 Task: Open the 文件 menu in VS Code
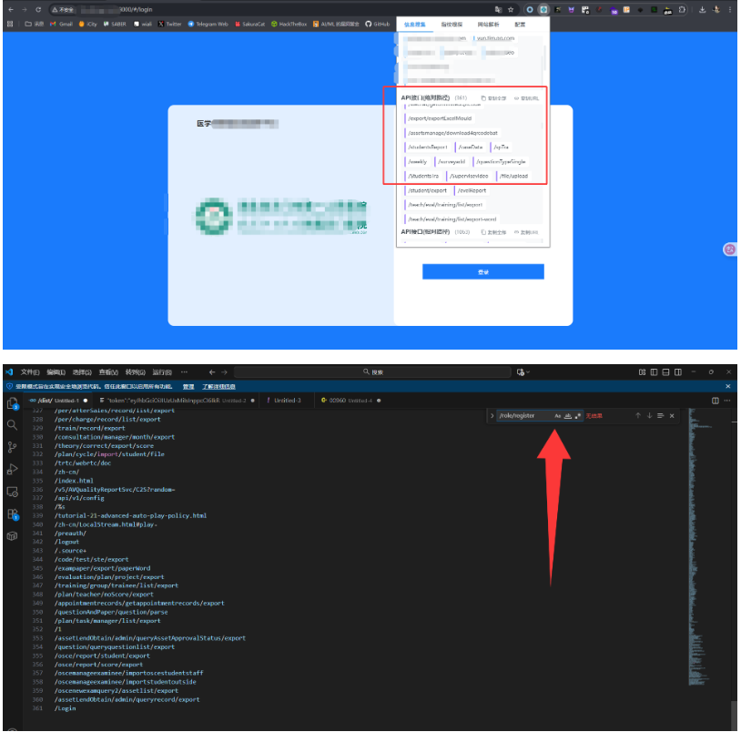pyautogui.click(x=30, y=372)
